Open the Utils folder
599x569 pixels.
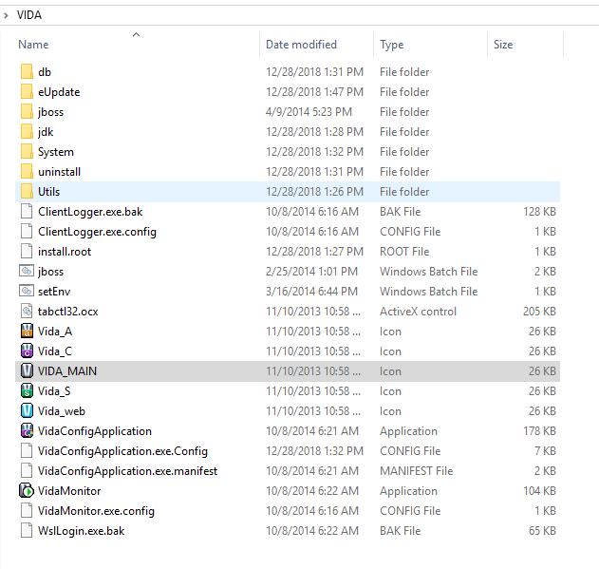click(x=48, y=192)
